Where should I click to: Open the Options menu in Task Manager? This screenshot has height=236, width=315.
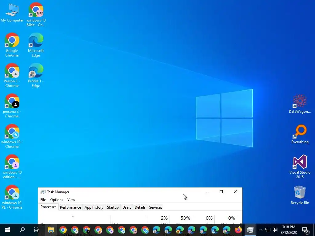click(x=57, y=200)
